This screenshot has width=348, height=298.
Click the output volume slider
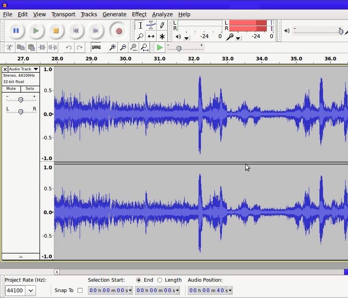click(x=319, y=31)
